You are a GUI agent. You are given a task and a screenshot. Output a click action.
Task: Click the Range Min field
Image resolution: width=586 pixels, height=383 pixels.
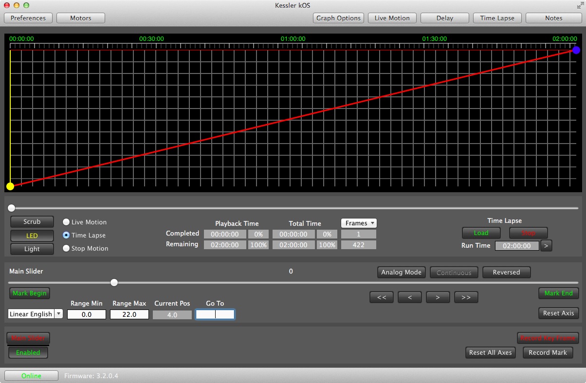pos(87,314)
